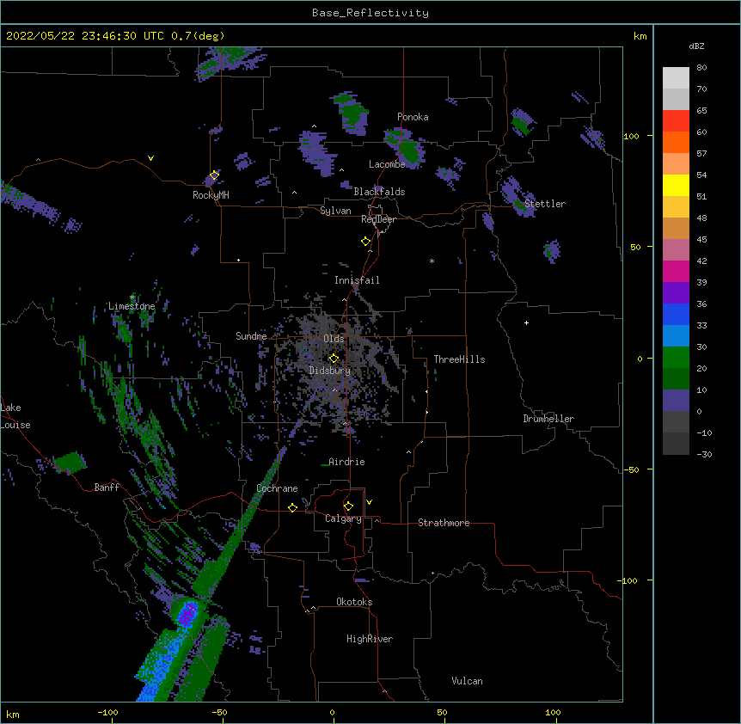
Task: Click the 0 tick label on right axis
Action: pos(640,359)
